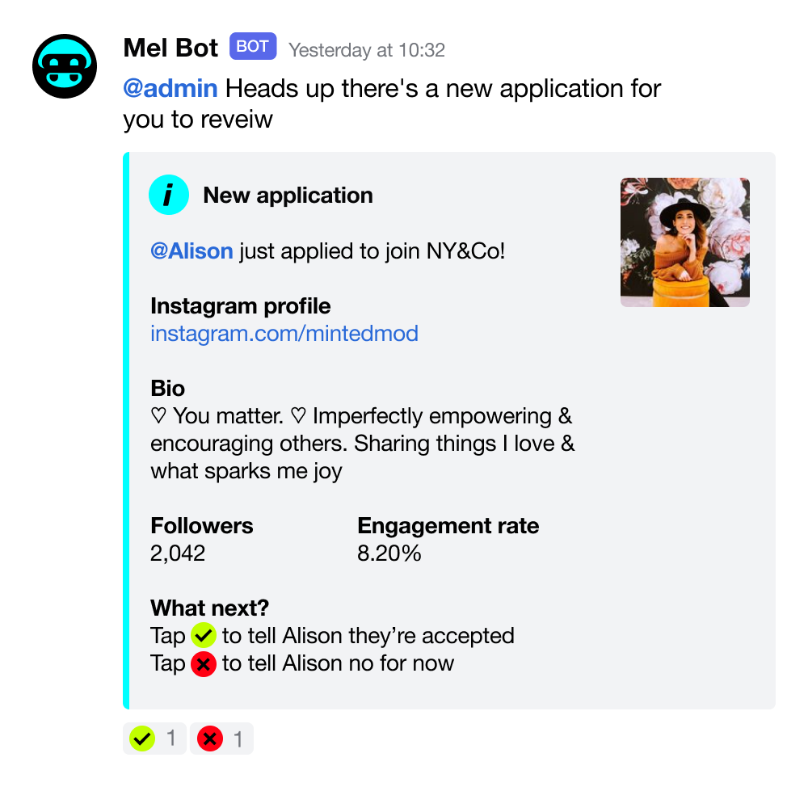808x808 pixels.
Task: Toggle the red X reaction below the message
Action: tap(221, 739)
